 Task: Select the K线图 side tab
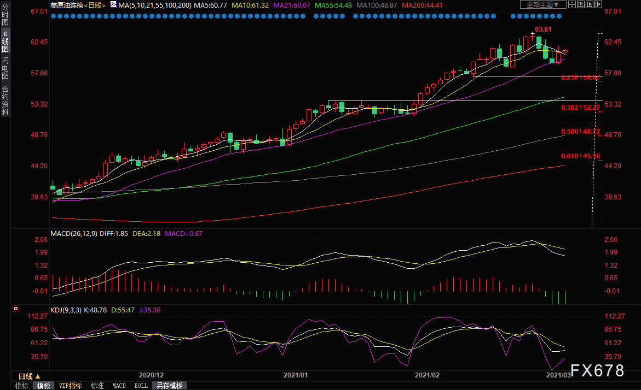5,42
